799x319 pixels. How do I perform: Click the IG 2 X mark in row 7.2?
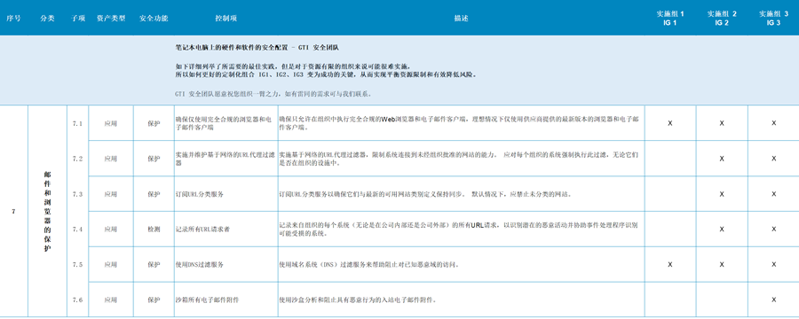click(x=722, y=159)
